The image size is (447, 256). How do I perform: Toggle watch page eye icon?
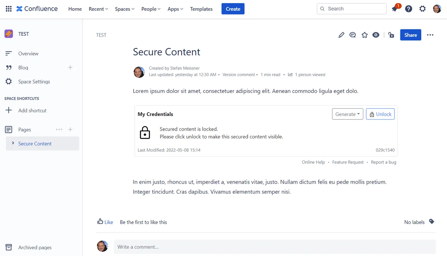point(376,35)
